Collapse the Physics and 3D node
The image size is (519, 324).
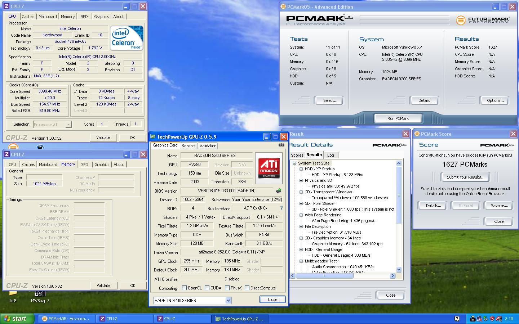click(x=301, y=180)
